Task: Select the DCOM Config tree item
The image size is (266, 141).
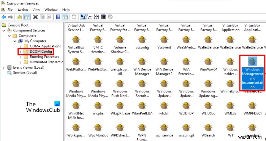Action: 41,52
